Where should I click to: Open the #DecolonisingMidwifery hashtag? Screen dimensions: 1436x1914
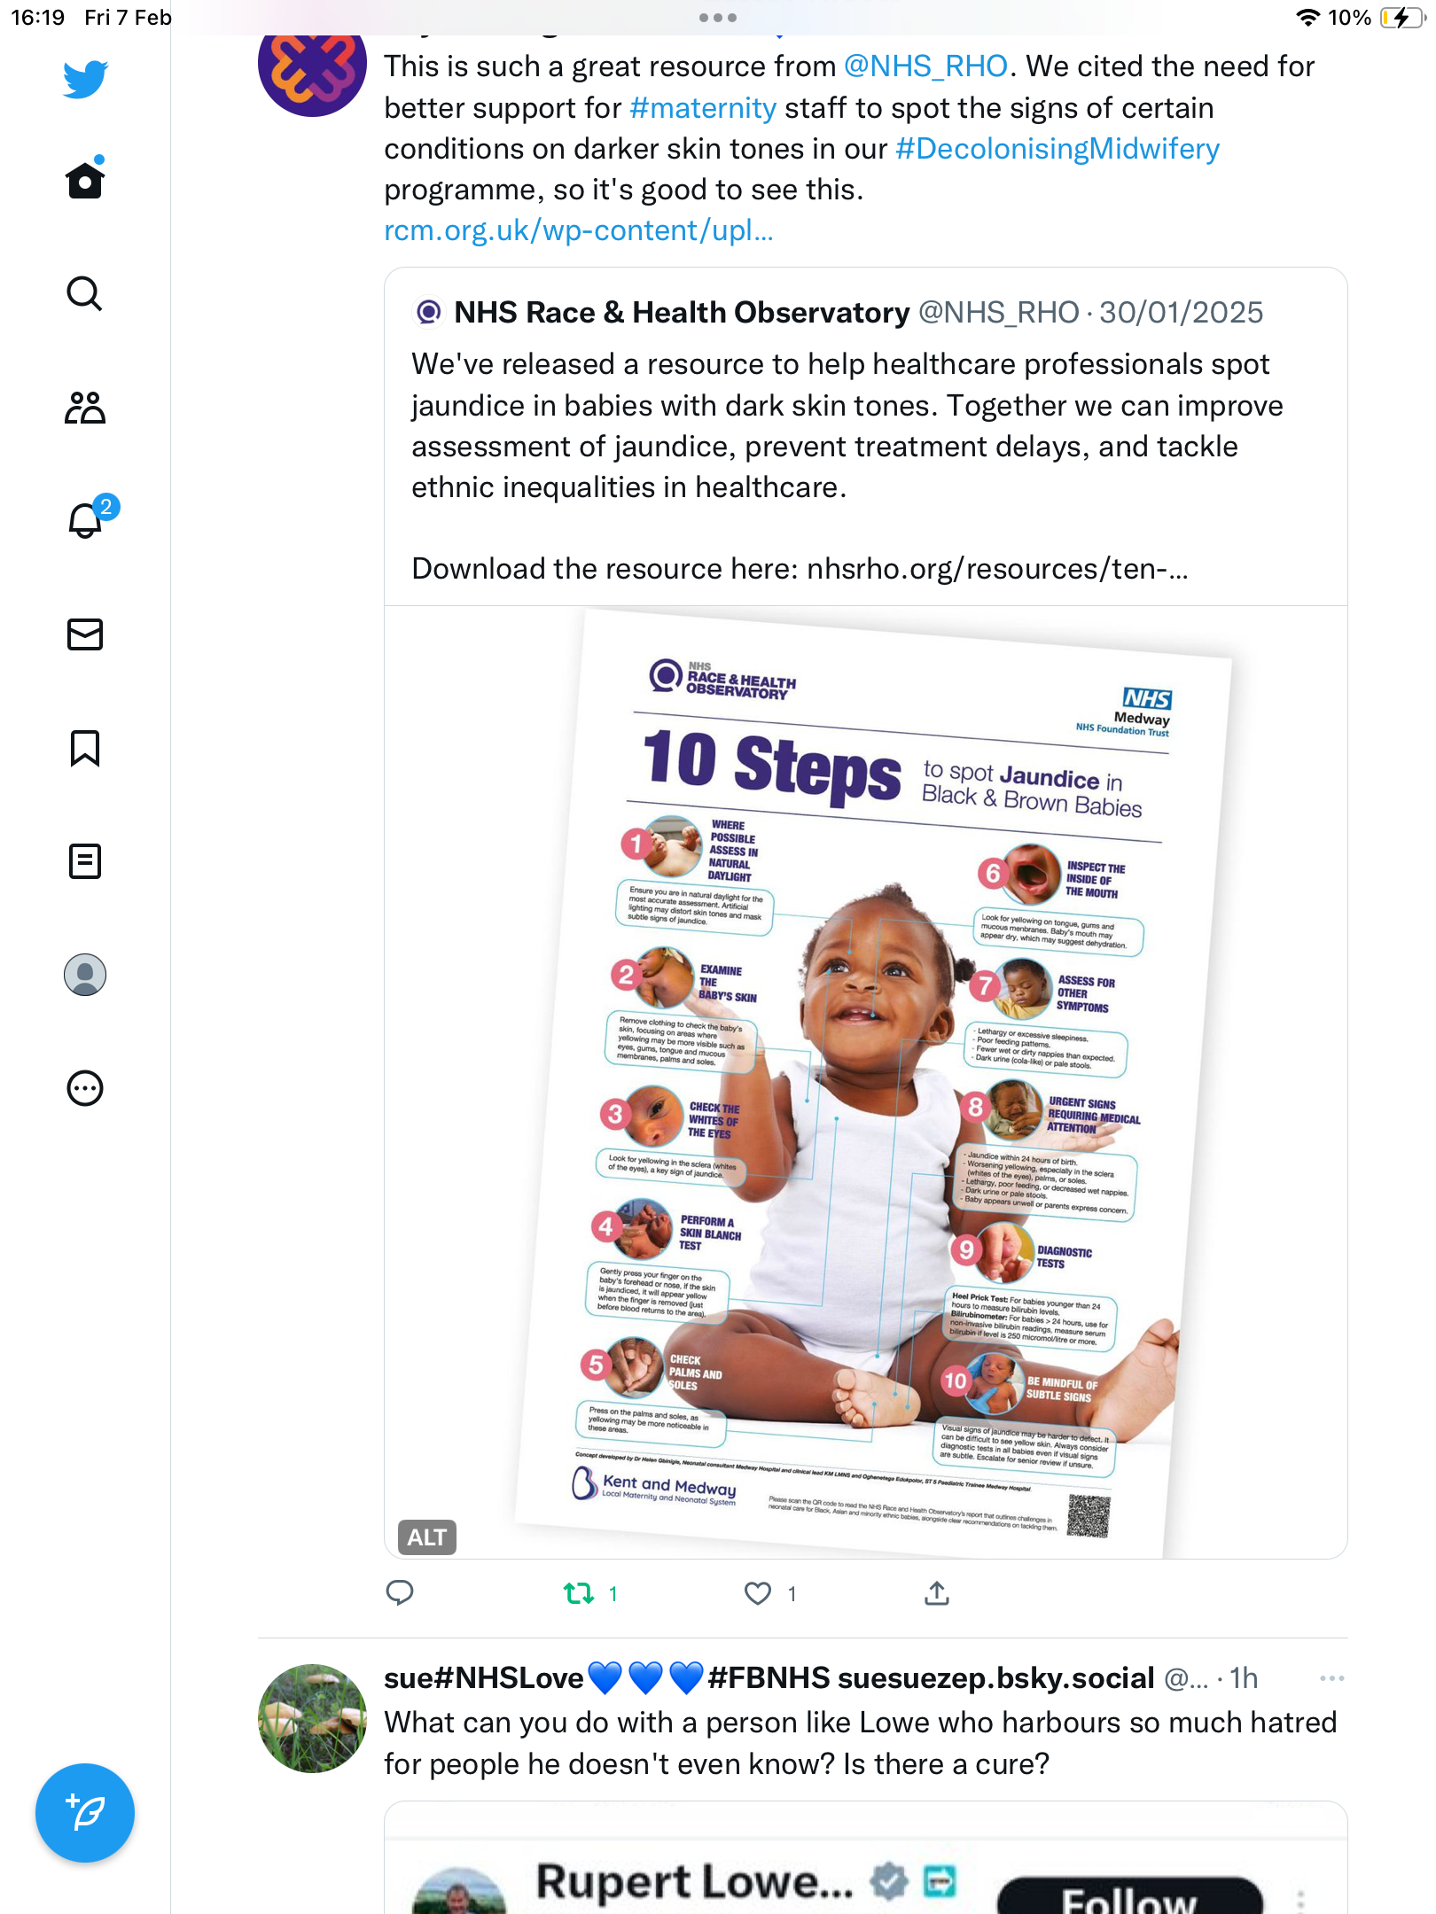[1057, 149]
